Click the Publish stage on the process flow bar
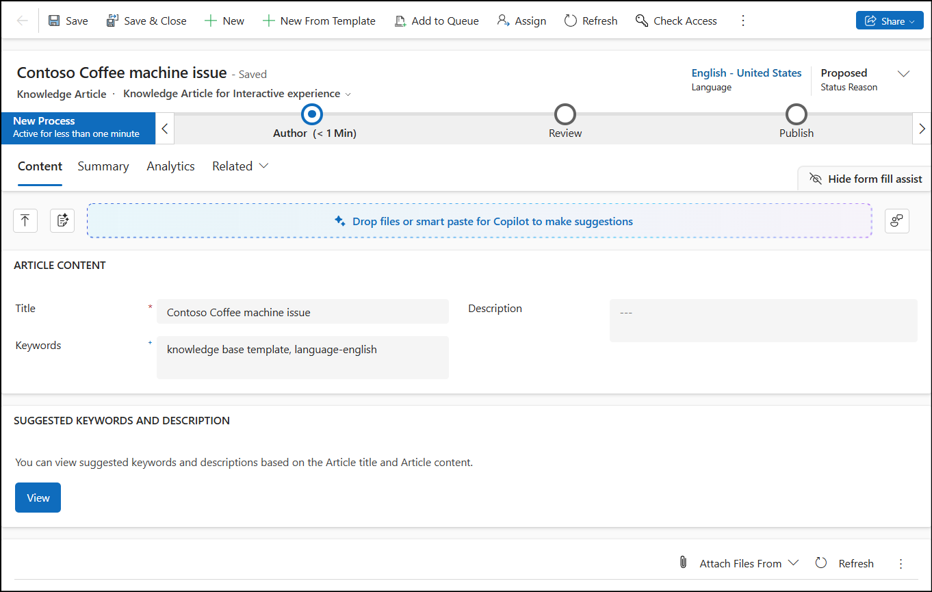The height and width of the screenshot is (592, 932). [x=796, y=114]
